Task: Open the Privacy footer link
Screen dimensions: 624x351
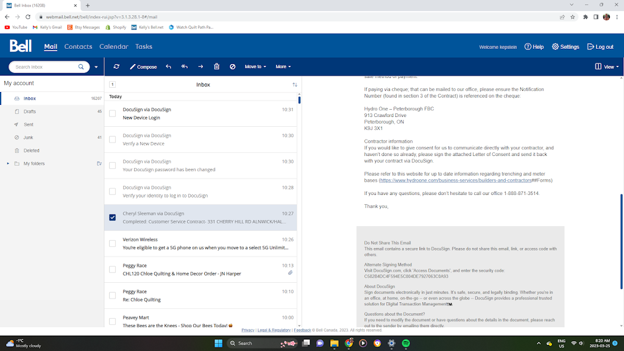Action: point(247,330)
